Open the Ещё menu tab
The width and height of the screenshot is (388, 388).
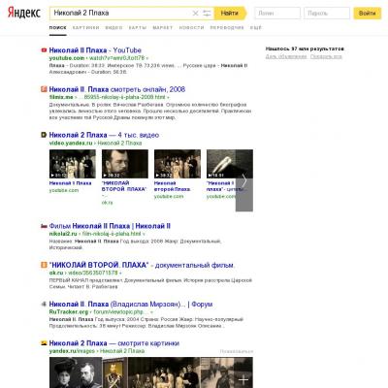point(256,28)
